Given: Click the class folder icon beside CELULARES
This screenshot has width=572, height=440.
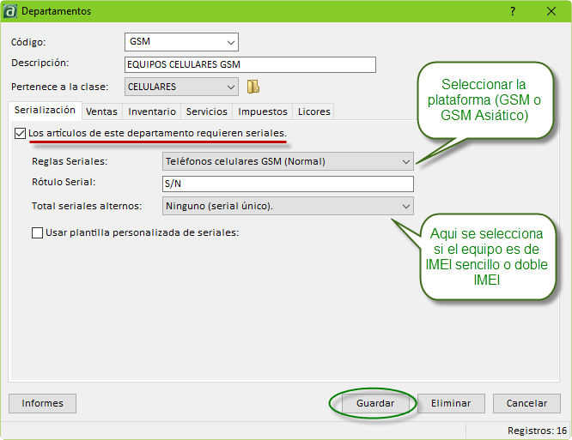Looking at the screenshot, I should [253, 87].
